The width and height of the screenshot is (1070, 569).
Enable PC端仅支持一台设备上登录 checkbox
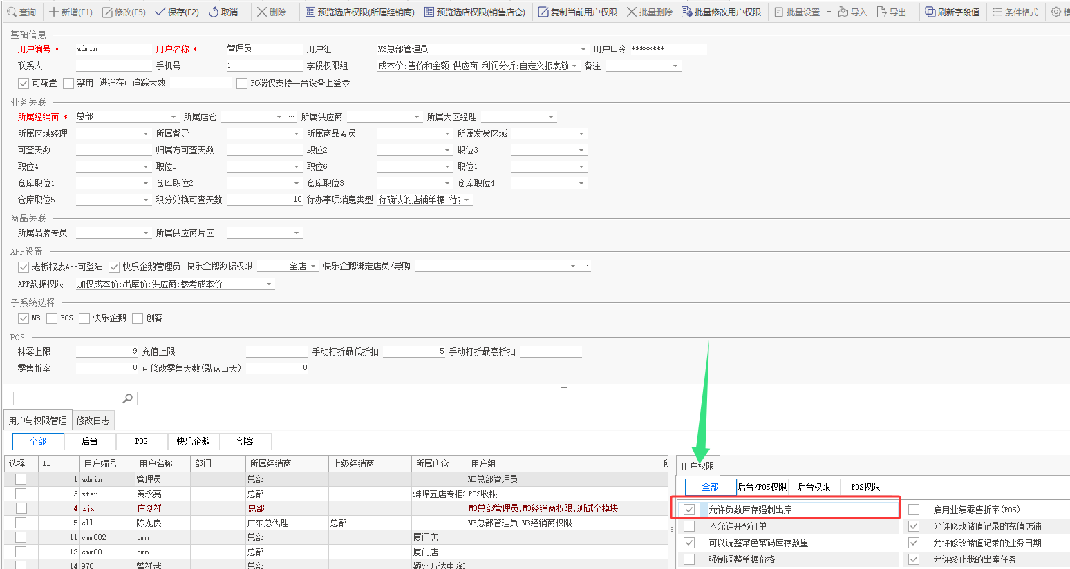pos(242,84)
